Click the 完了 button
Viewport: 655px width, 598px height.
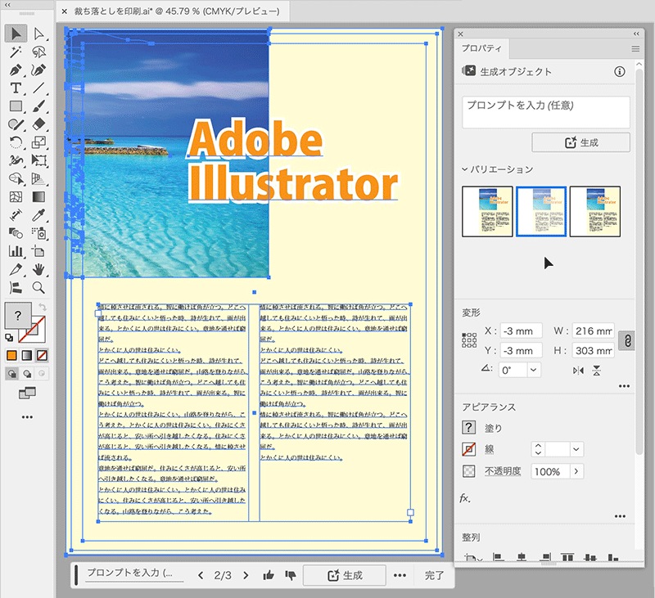tap(434, 575)
